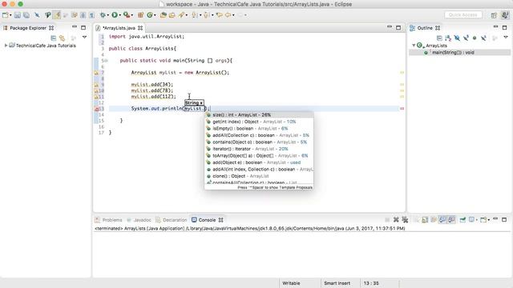Toggle Hide Static Fields and Methods in Outline
Screen dimensions: 513x288
(466, 38)
